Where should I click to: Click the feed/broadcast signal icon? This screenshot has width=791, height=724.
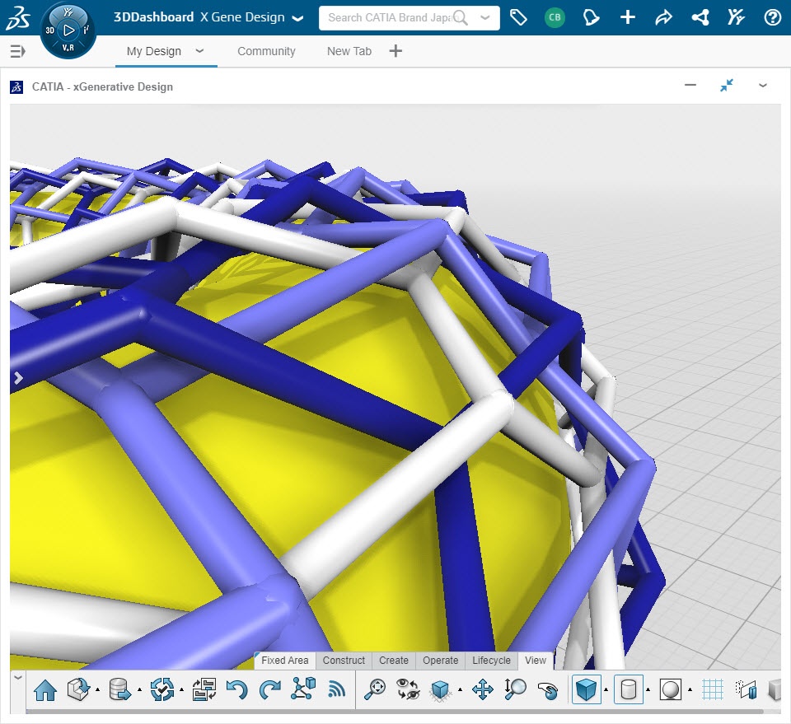pos(336,689)
